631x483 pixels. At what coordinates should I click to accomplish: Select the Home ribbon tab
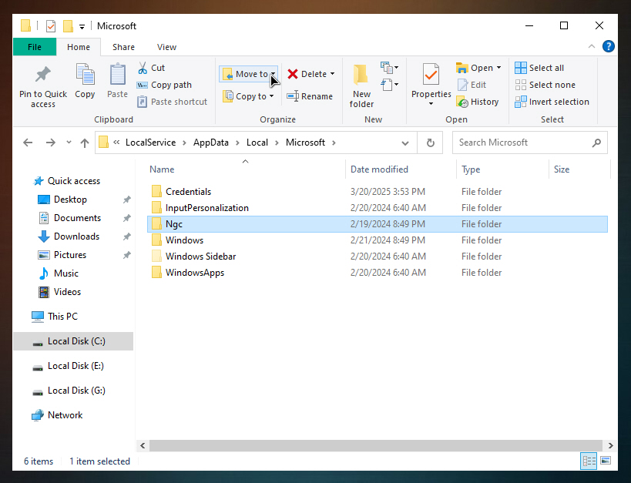point(79,47)
